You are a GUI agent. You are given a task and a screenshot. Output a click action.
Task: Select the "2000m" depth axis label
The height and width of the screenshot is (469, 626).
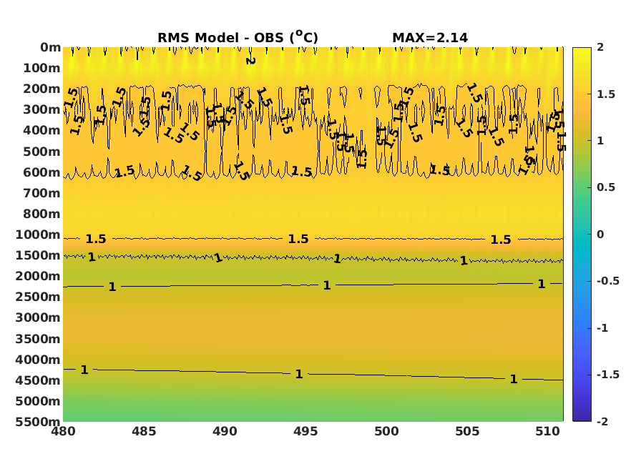tap(38, 276)
